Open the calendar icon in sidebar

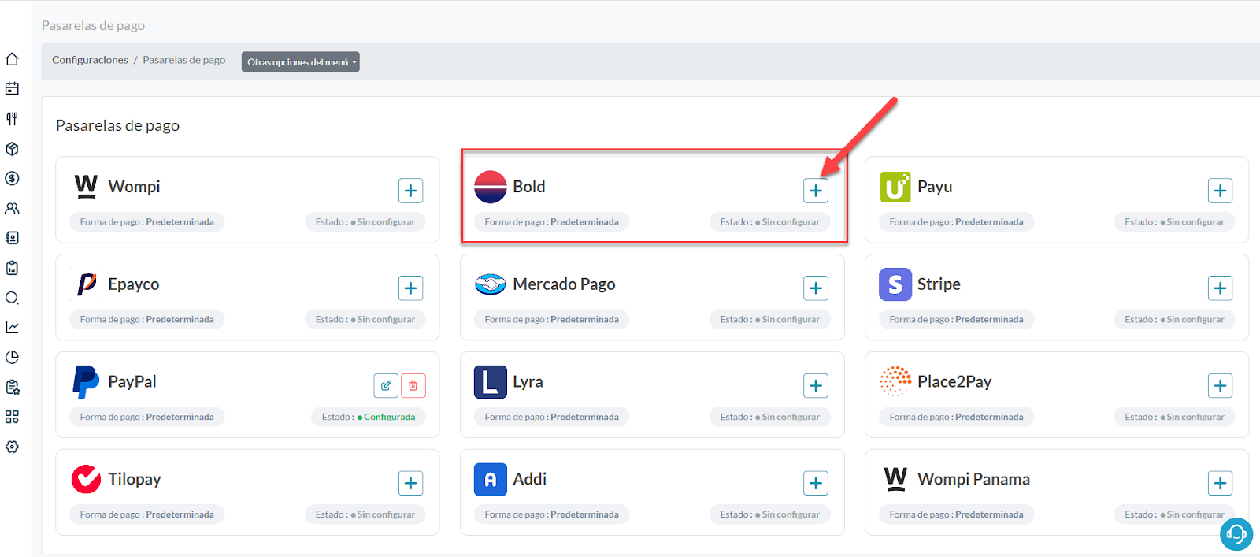pyautogui.click(x=12, y=89)
